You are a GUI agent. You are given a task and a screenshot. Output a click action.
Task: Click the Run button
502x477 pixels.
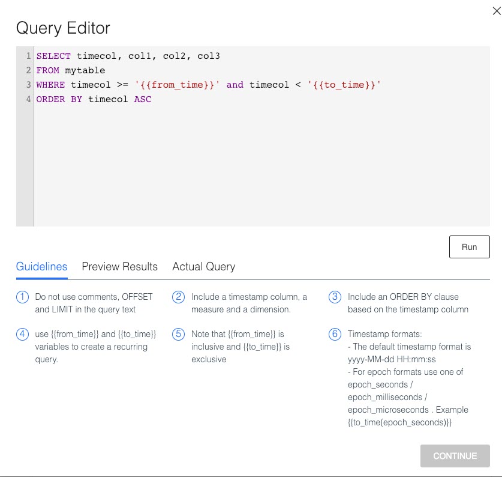coord(469,247)
